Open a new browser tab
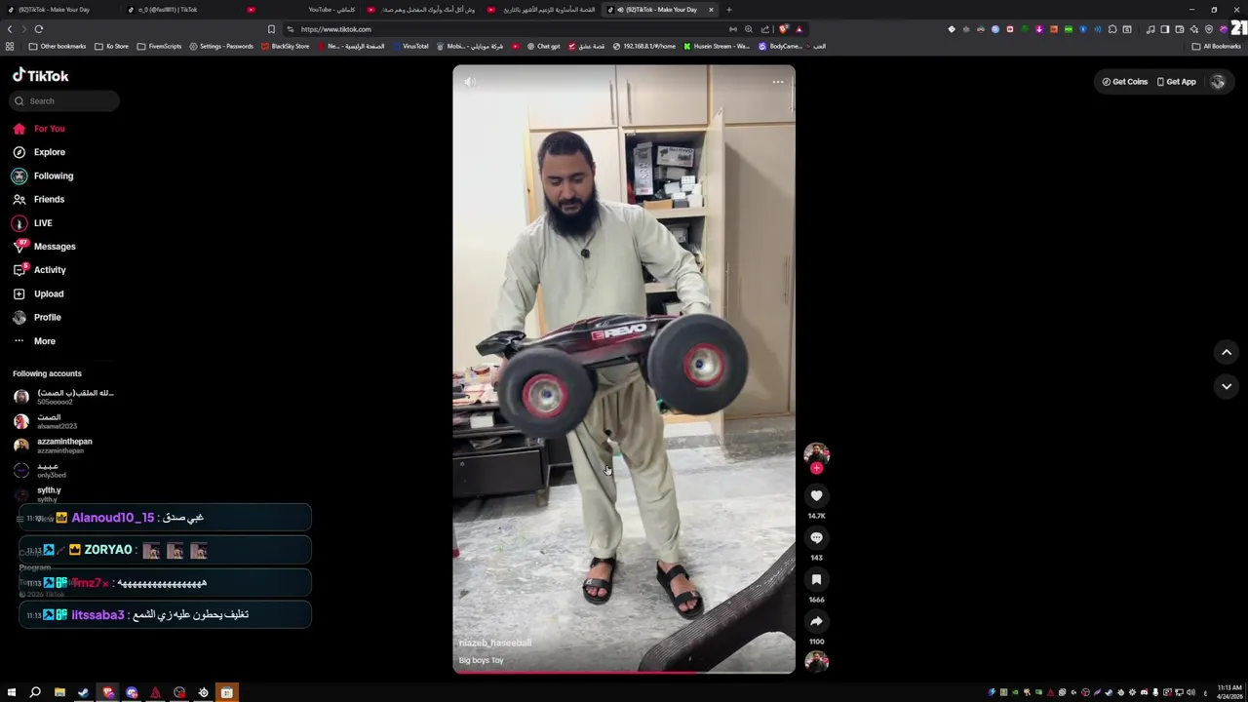 pos(729,10)
